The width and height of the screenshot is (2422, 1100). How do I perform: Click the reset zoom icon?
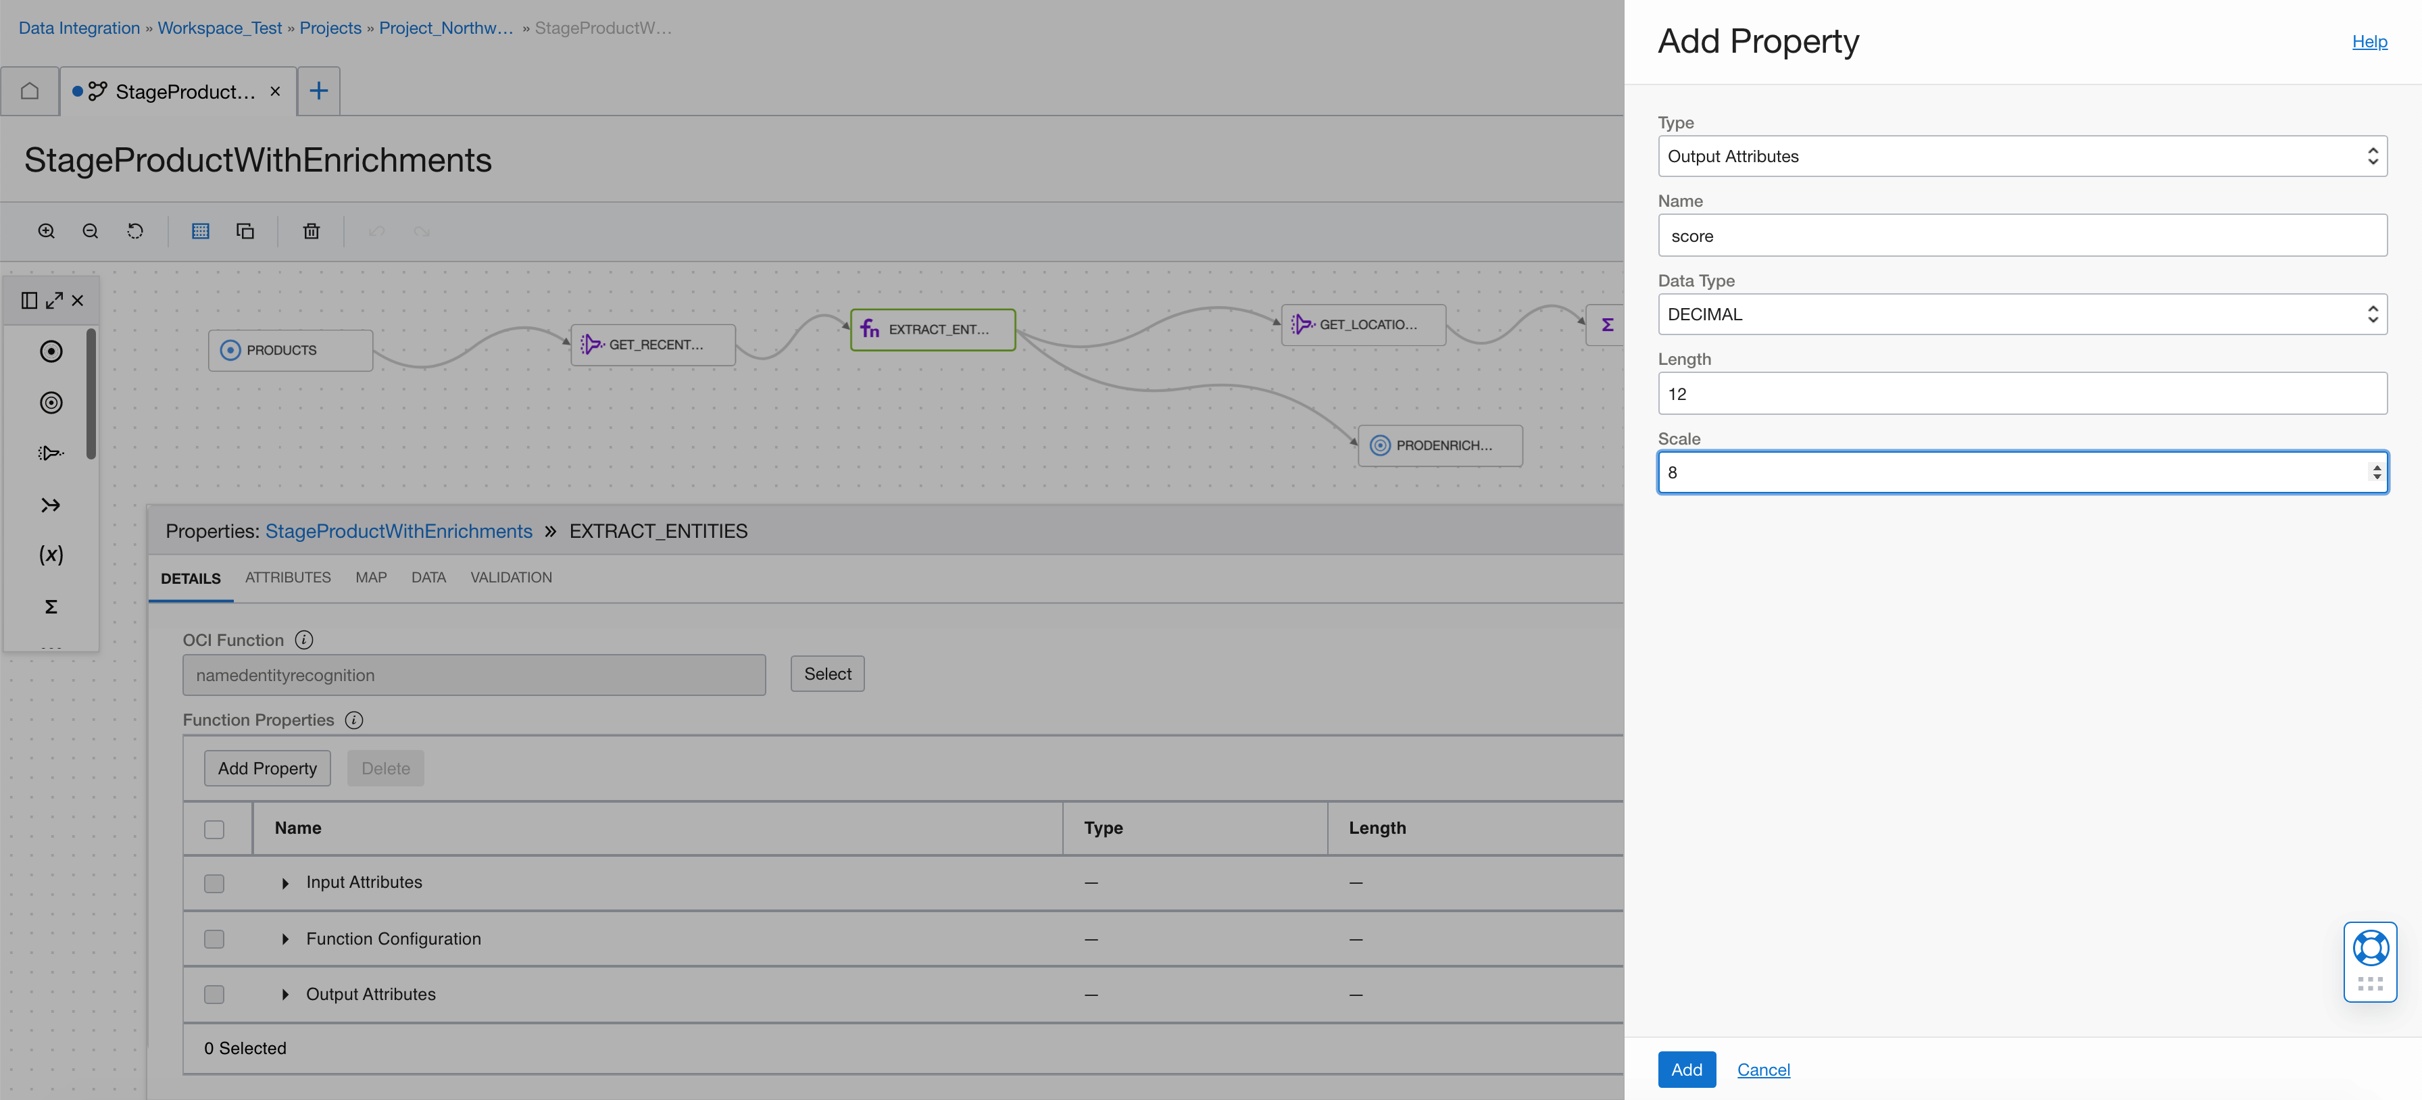135,231
